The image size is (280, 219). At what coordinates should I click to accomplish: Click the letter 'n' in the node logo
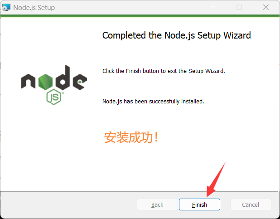click(28, 81)
